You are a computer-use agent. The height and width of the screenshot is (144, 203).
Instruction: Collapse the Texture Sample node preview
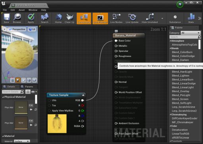[x=83, y=95]
